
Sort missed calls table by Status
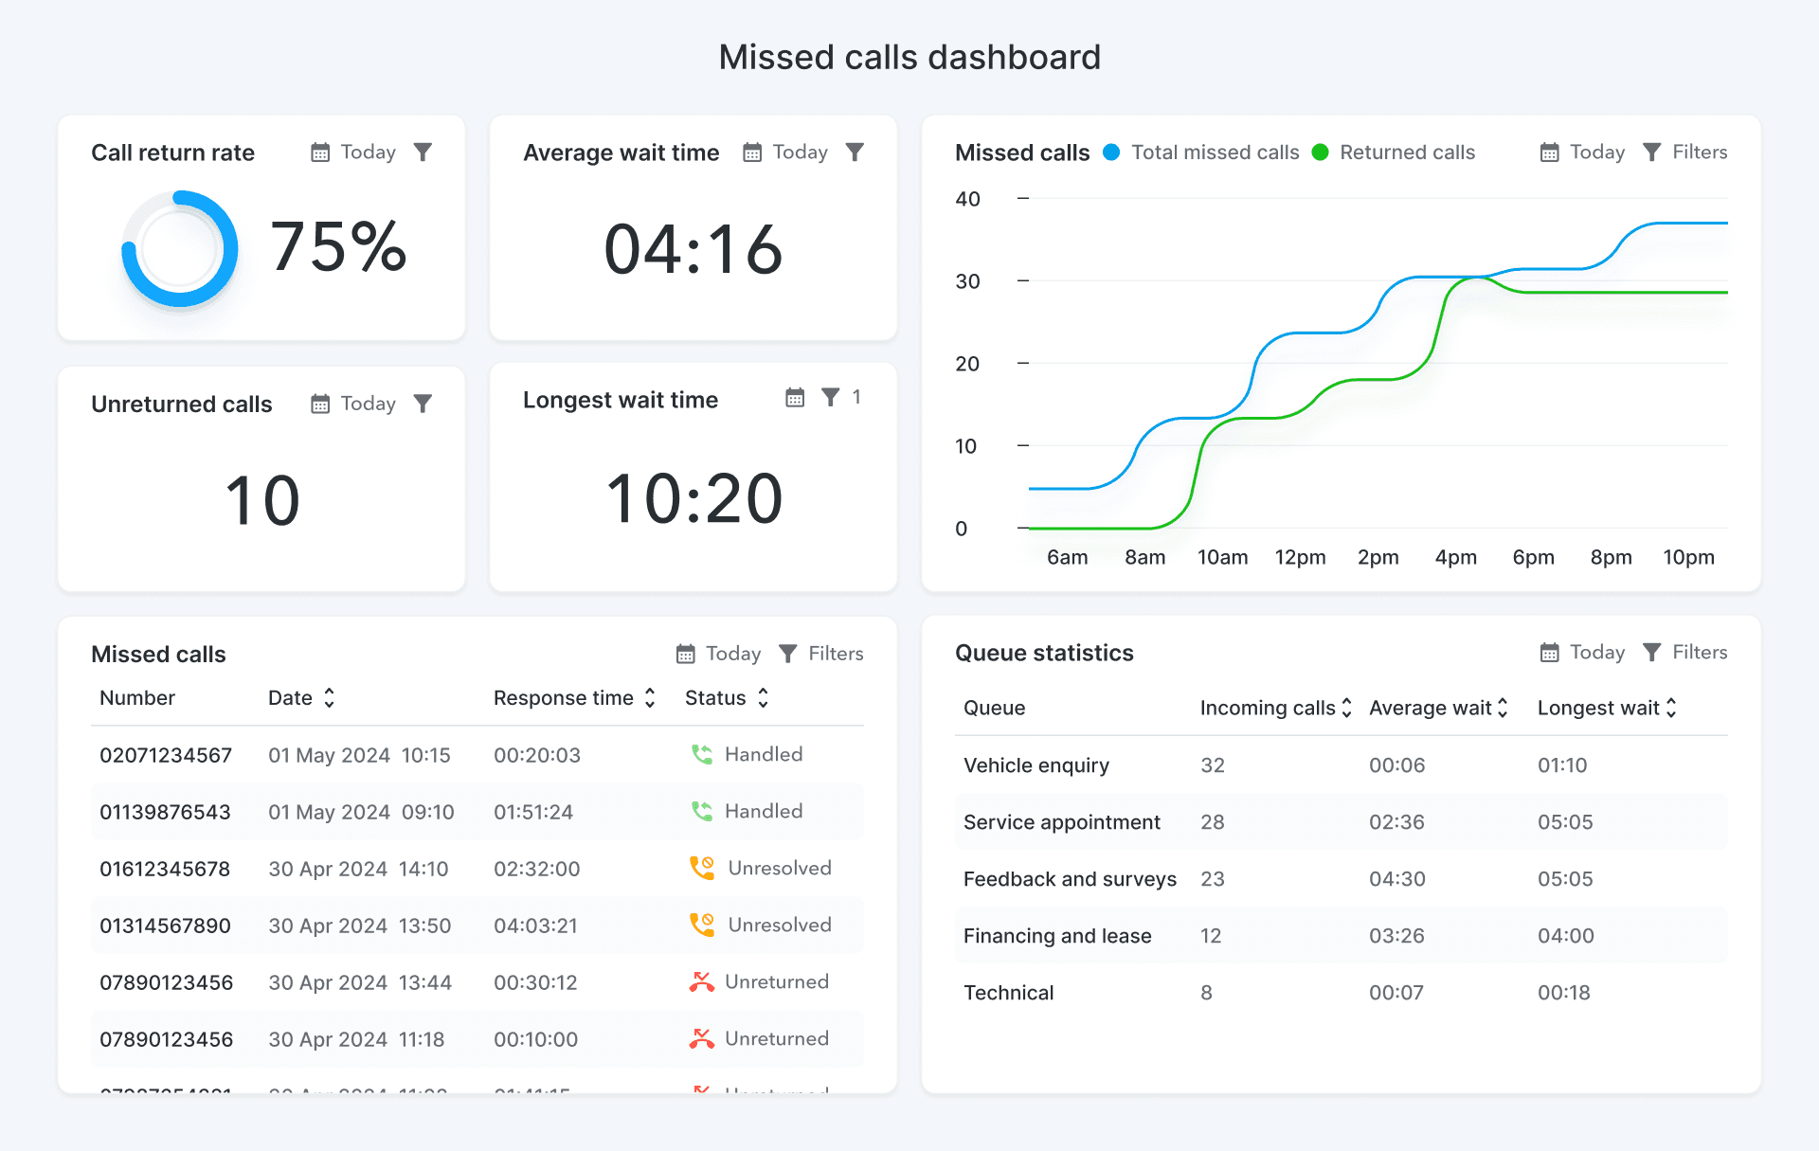tap(763, 698)
